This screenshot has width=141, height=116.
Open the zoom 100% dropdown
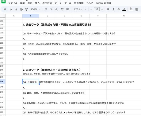click(x=36, y=9)
